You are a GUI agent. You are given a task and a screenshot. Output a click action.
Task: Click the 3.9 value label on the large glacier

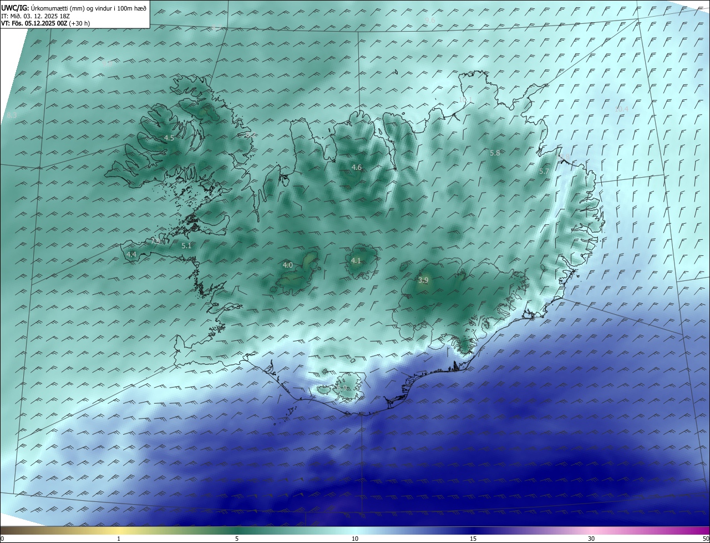(423, 280)
